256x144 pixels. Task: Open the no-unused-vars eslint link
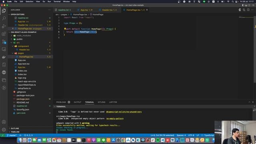(124, 112)
